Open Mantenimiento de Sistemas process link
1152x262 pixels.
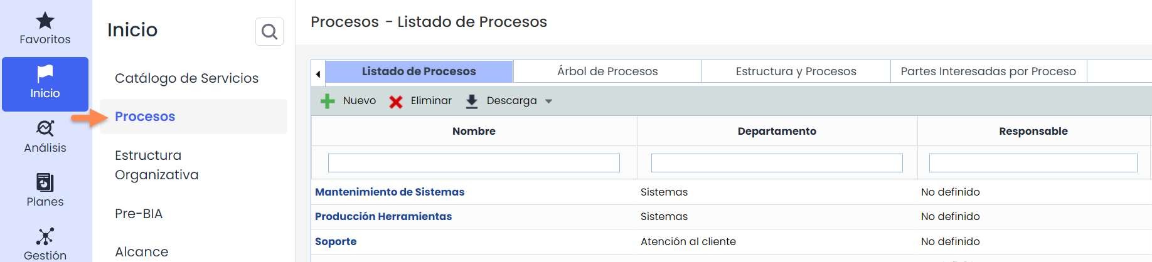pyautogui.click(x=390, y=192)
